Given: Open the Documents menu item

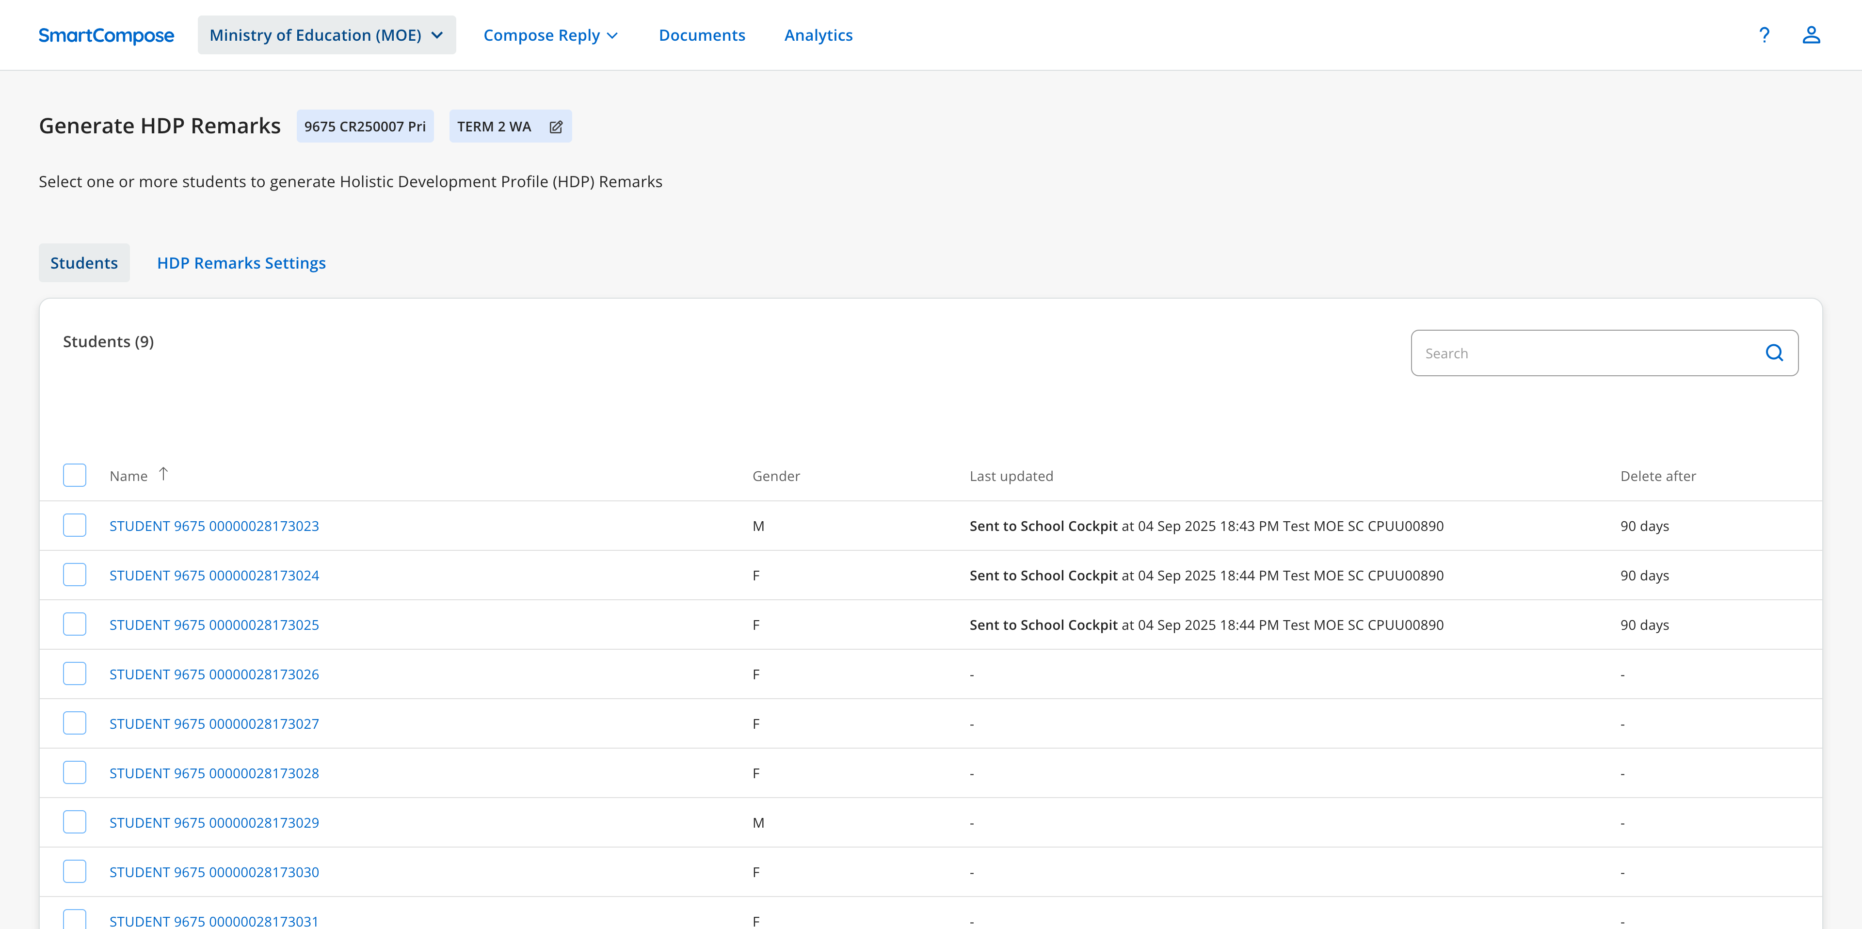Looking at the screenshot, I should pos(701,35).
